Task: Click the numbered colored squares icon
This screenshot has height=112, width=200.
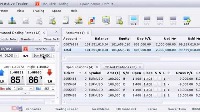Action: click(x=92, y=20)
